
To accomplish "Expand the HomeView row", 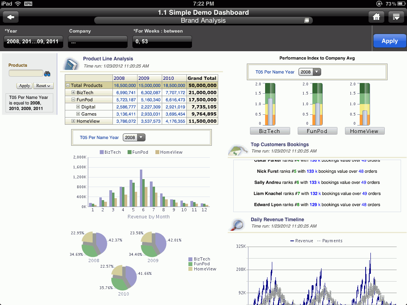I will click(73, 121).
